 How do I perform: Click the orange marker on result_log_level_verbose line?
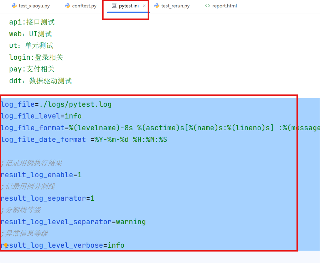coord(6,245)
